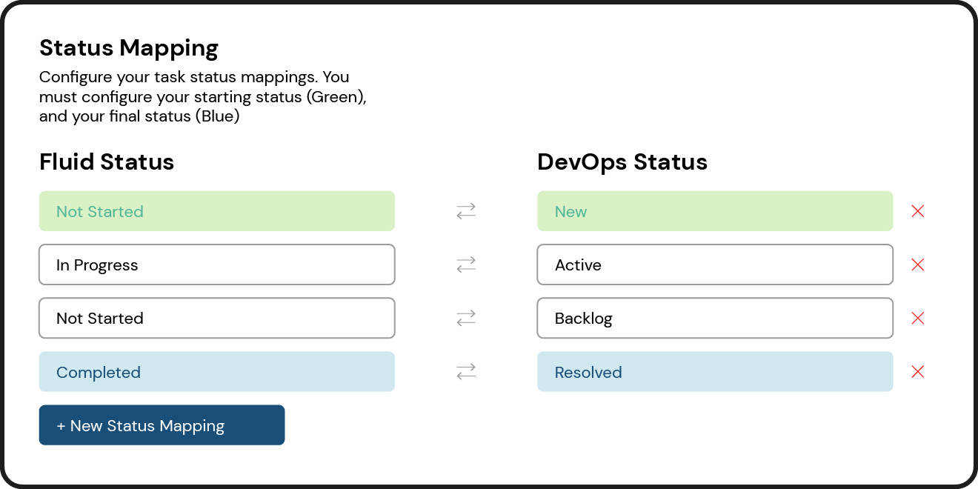Select the blue Completed final status field
Screen dimensions: 978x489
[x=216, y=371]
